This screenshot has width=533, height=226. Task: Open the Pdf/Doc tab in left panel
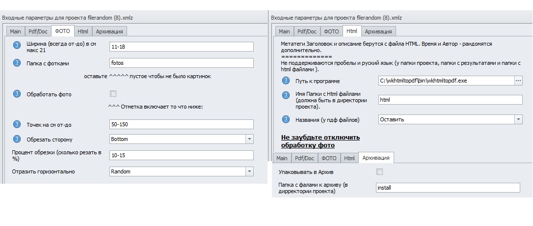click(38, 31)
